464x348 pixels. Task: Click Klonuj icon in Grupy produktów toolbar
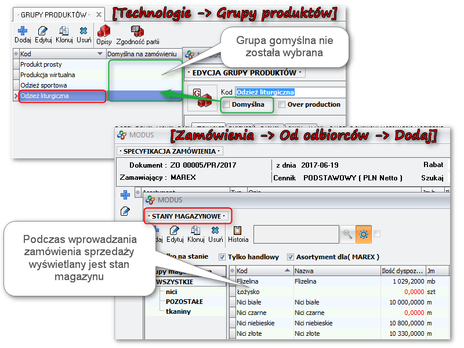pos(64,34)
